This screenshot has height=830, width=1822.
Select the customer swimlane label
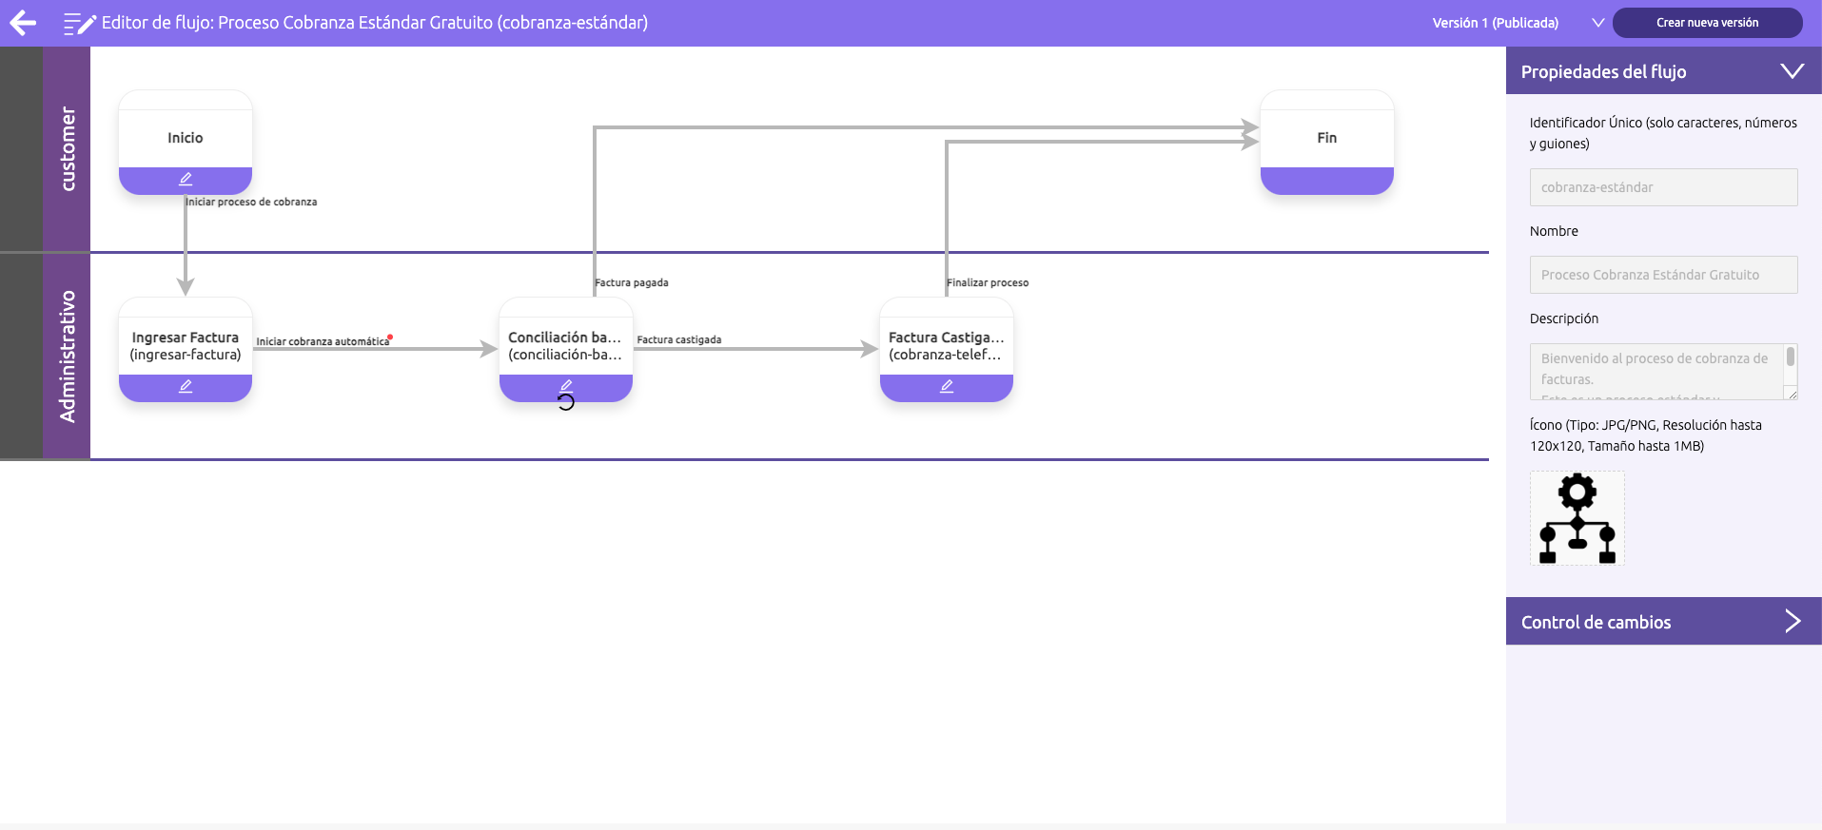click(67, 149)
